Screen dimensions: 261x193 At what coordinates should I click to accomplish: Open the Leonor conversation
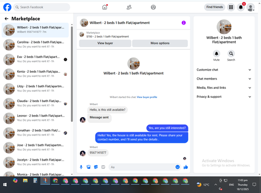point(35,118)
